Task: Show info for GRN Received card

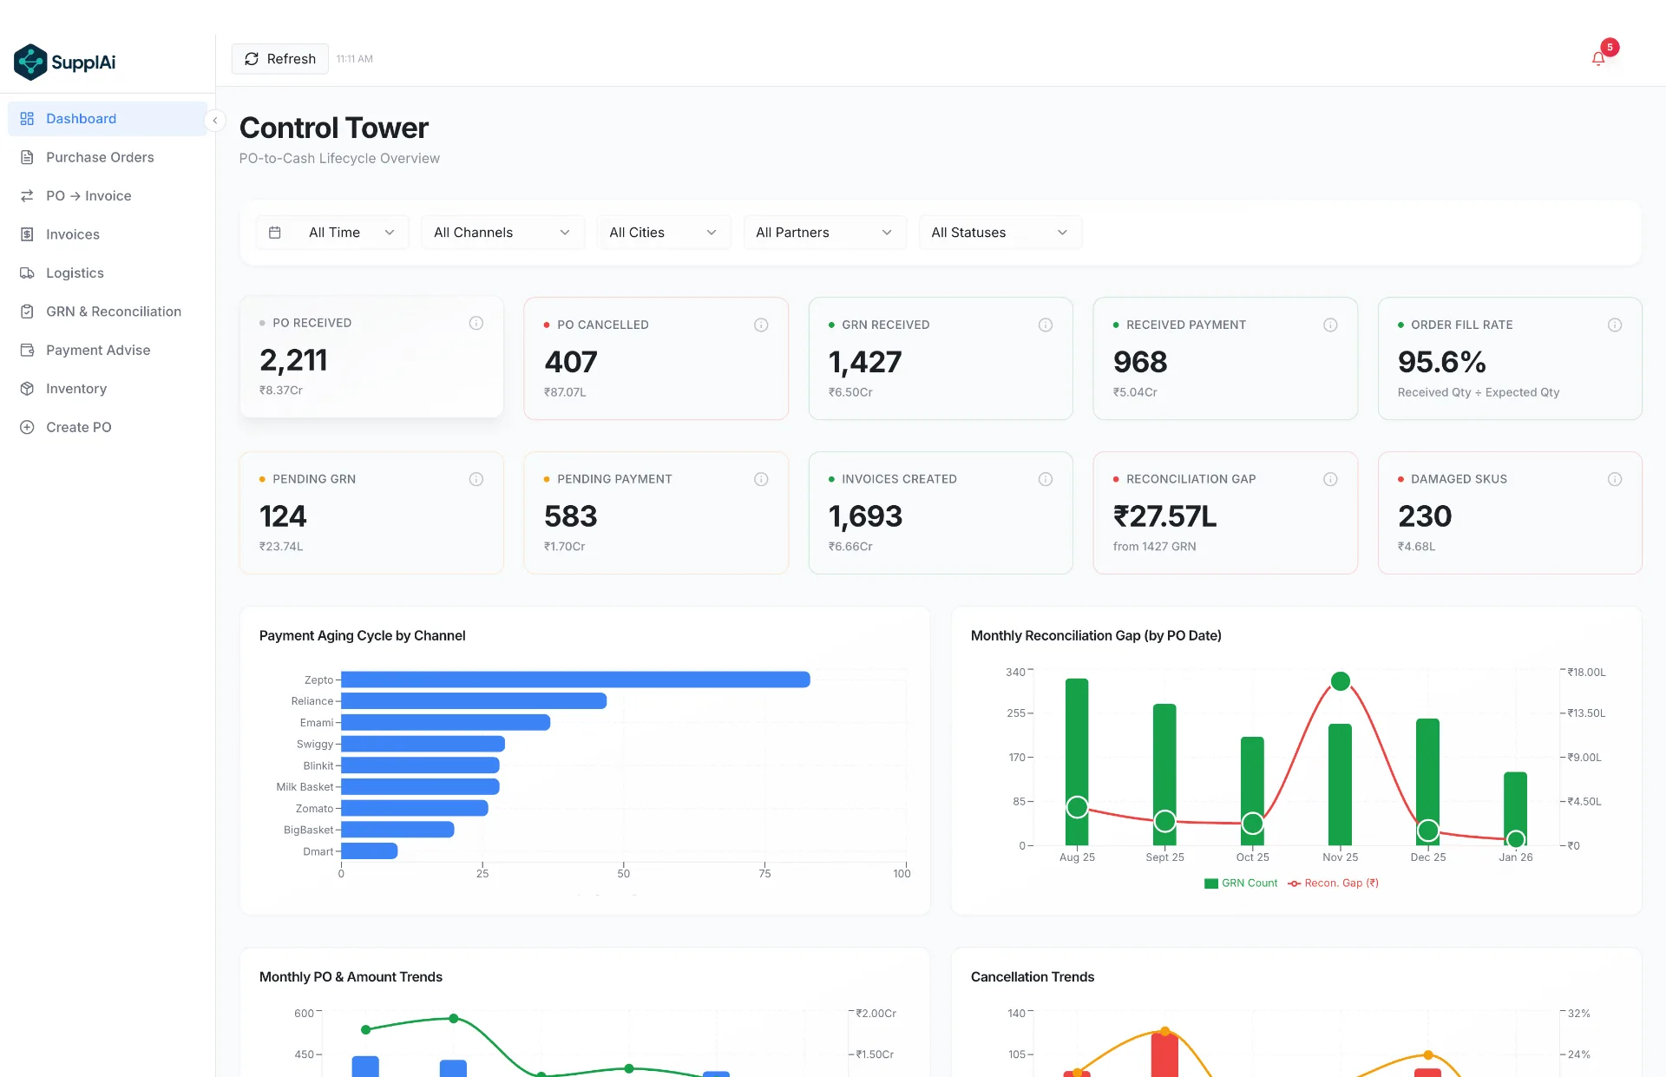Action: click(1046, 325)
